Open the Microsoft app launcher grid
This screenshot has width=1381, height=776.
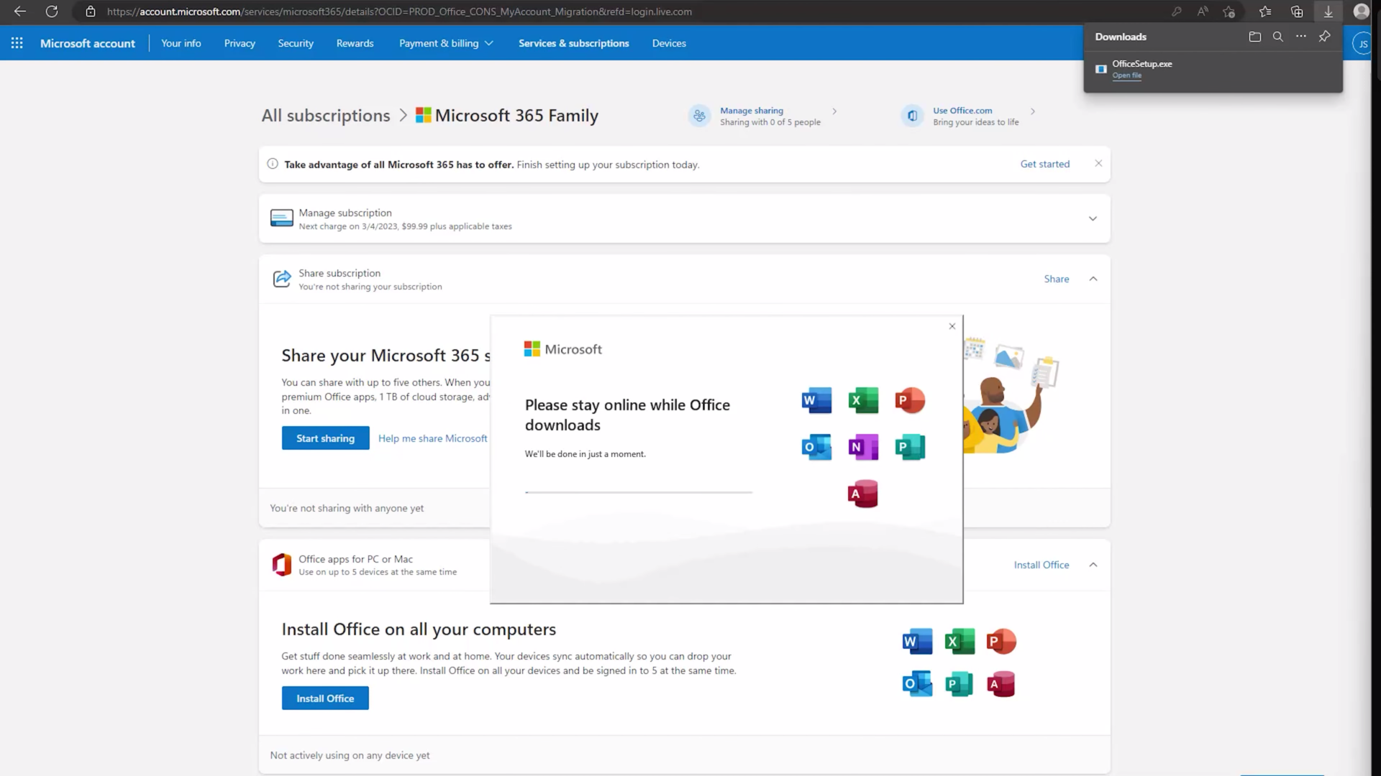pos(17,43)
